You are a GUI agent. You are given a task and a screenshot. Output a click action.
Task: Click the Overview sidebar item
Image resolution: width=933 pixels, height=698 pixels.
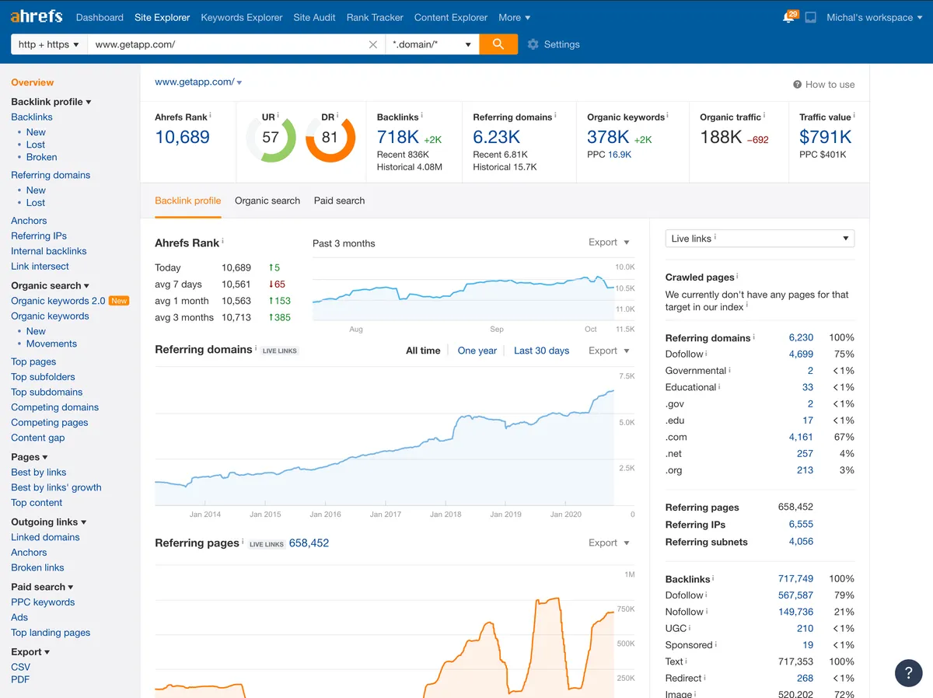tap(33, 82)
